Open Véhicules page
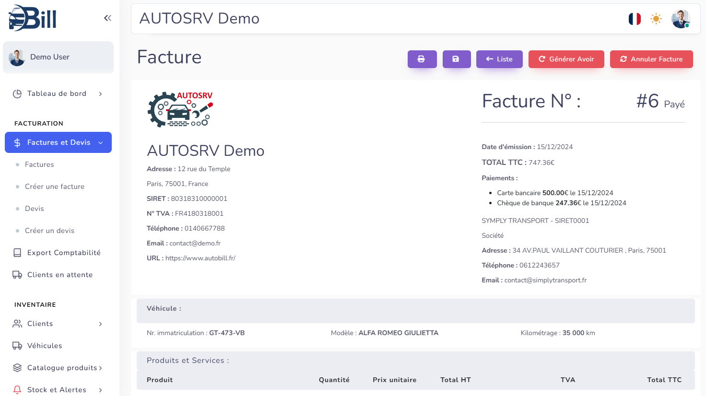706x396 pixels. 45,346
